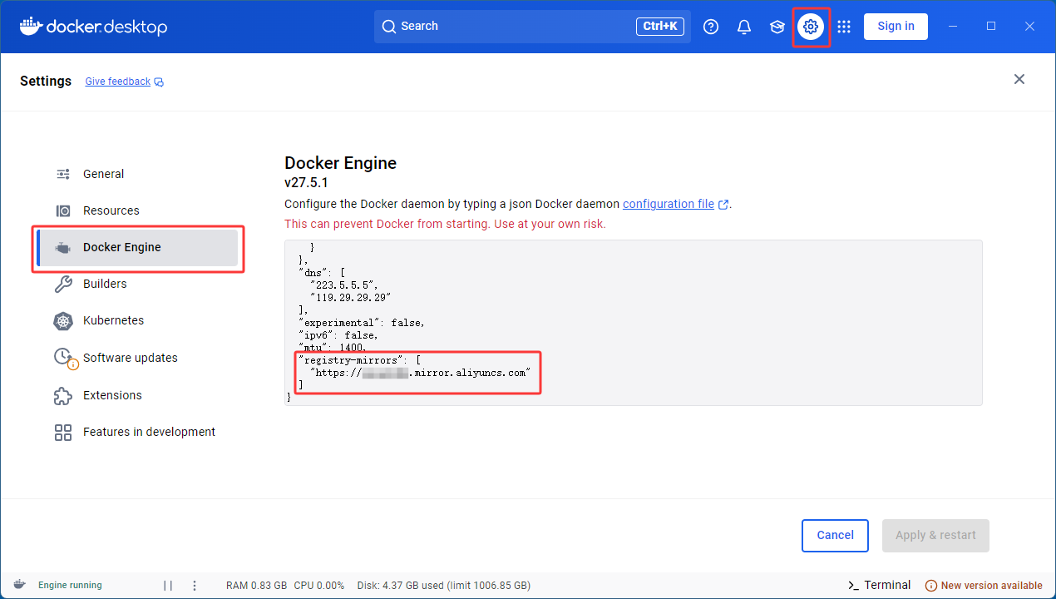1056x599 pixels.
Task: Click the Ctrl+K shortcut badge
Action: pyautogui.click(x=661, y=27)
